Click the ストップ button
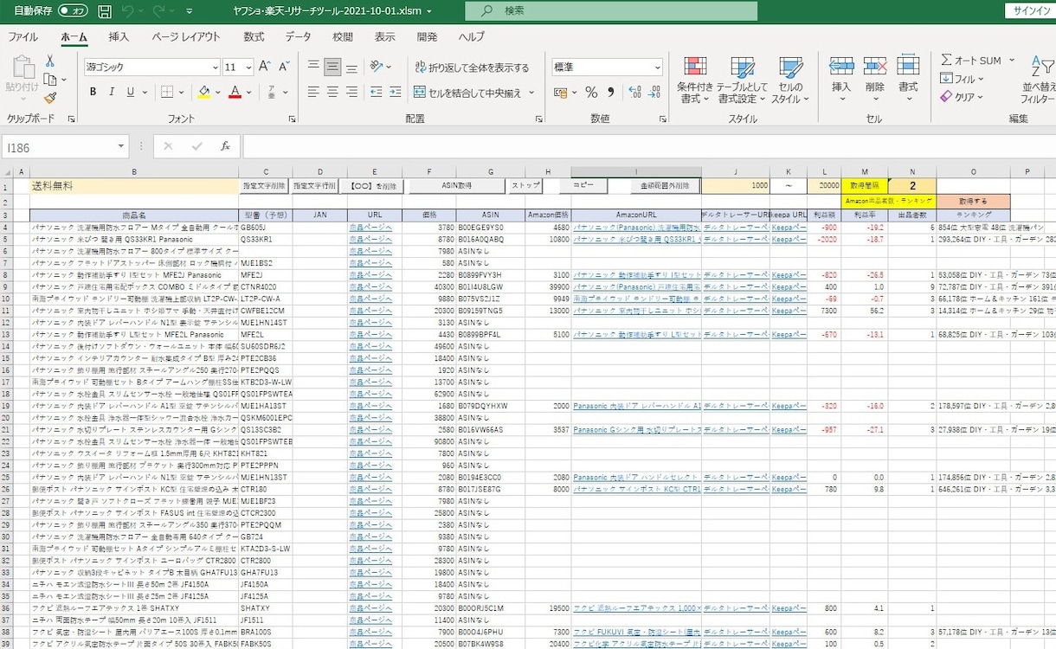The image size is (1056, 649). click(x=525, y=185)
